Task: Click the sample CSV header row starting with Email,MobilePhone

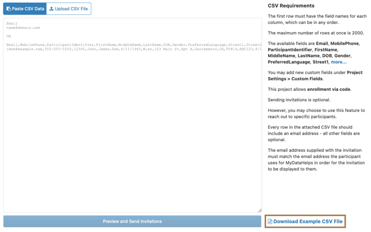Action: coord(133,44)
